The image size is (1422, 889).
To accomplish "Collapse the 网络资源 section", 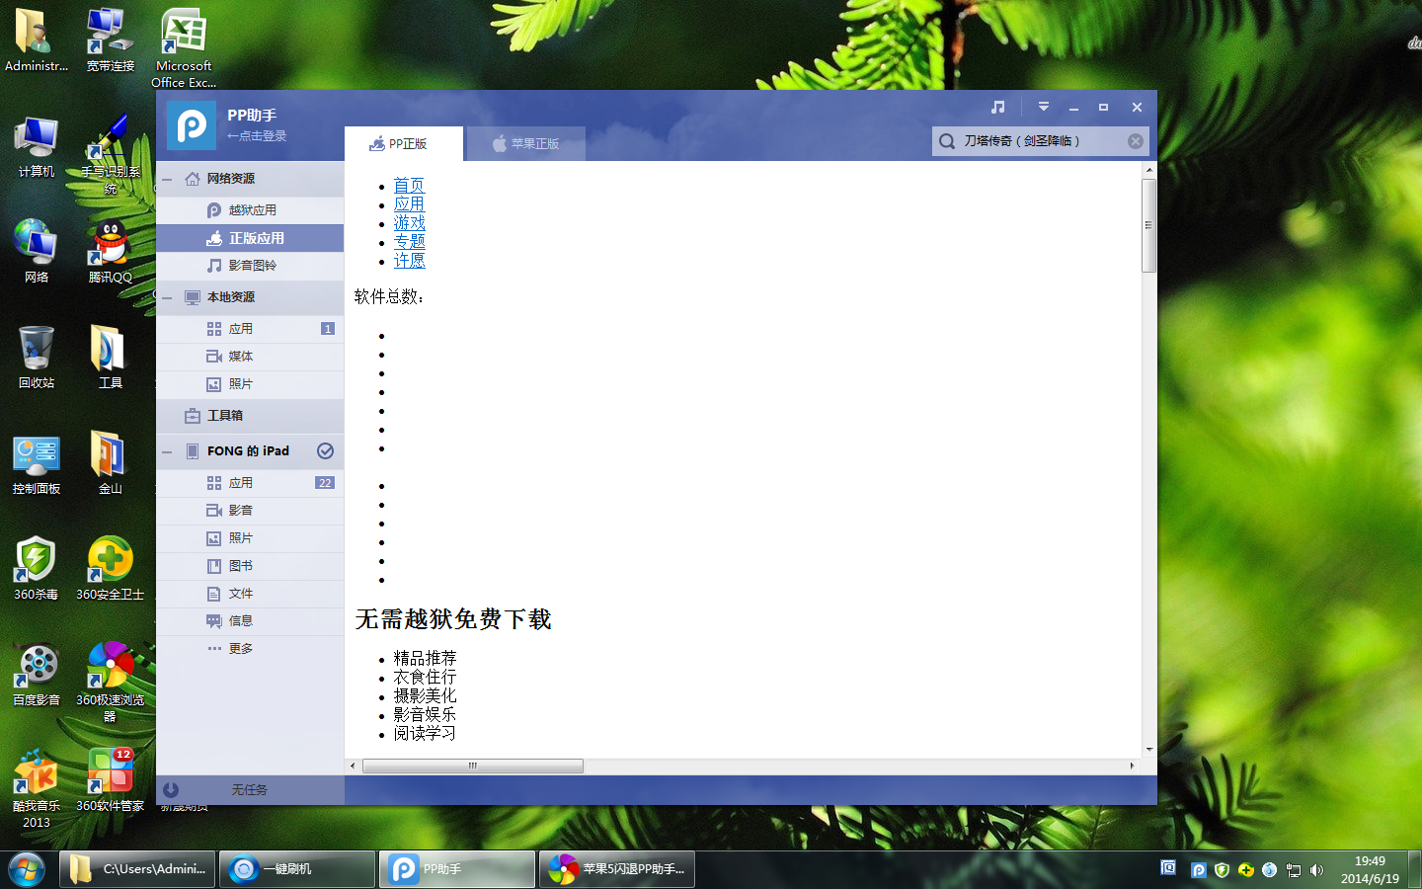I will [x=168, y=179].
